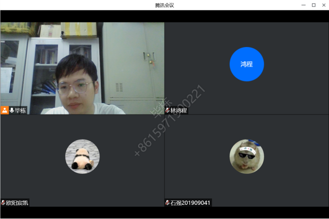
Task: Minimize the 腾讯会议 window
Action: pyautogui.click(x=303, y=5)
